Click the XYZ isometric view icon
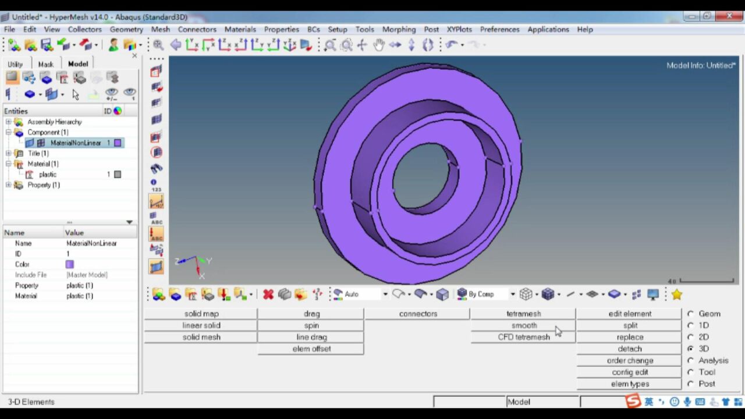 click(290, 45)
